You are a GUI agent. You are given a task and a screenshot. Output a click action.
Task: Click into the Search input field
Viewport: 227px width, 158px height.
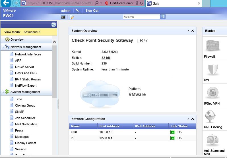click(x=141, y=17)
